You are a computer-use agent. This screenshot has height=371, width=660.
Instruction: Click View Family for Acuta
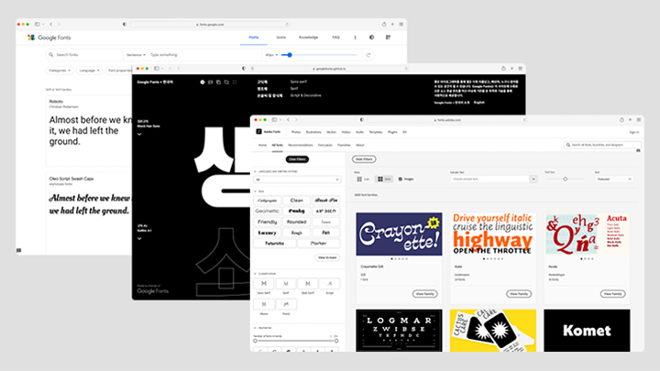[612, 294]
